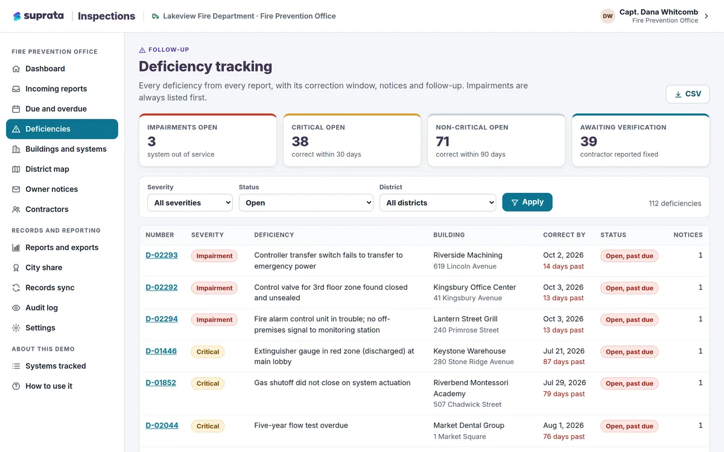The width and height of the screenshot is (724, 452).
Task: Select the Impairments Open summary card
Action: (208, 140)
